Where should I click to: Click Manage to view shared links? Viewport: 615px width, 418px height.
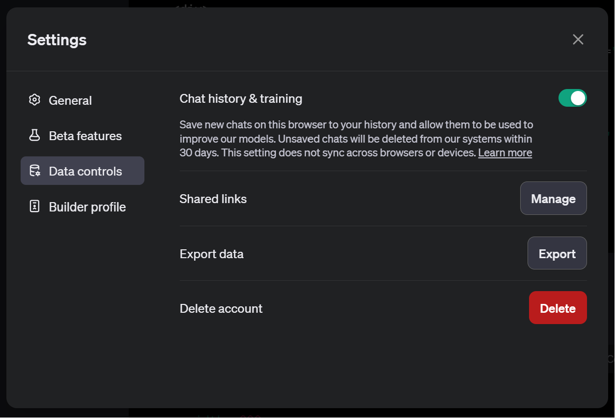[553, 198]
